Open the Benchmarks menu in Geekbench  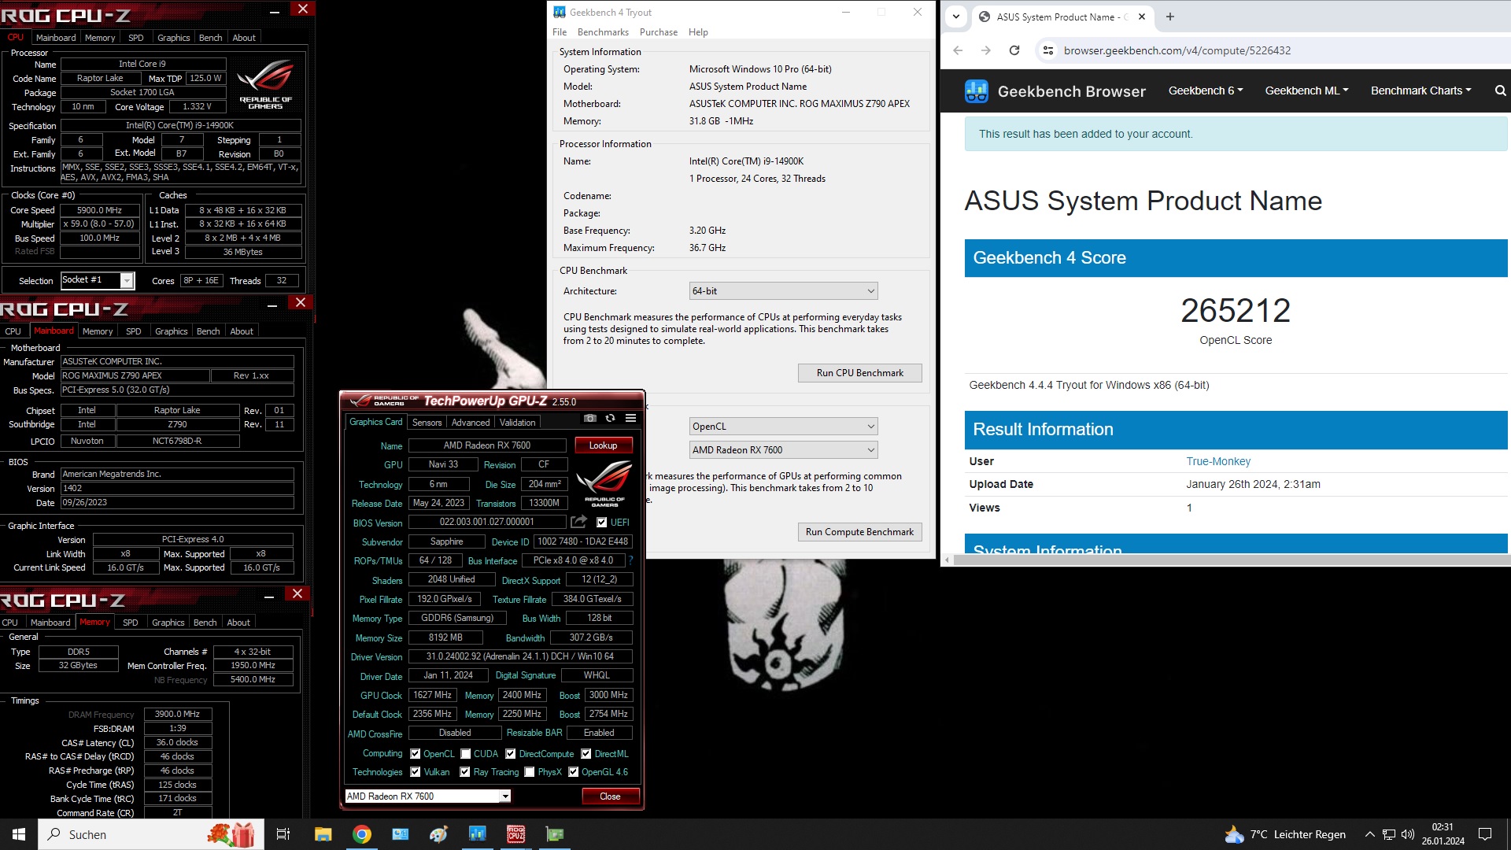[603, 32]
